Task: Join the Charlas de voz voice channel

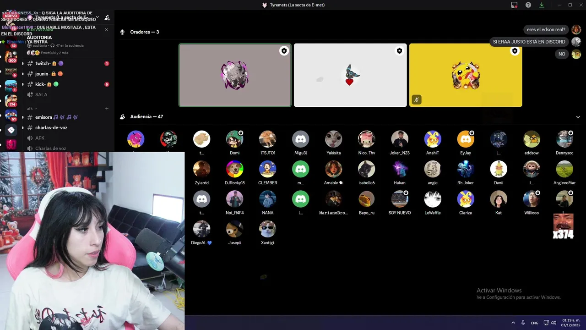Action: click(x=67, y=148)
